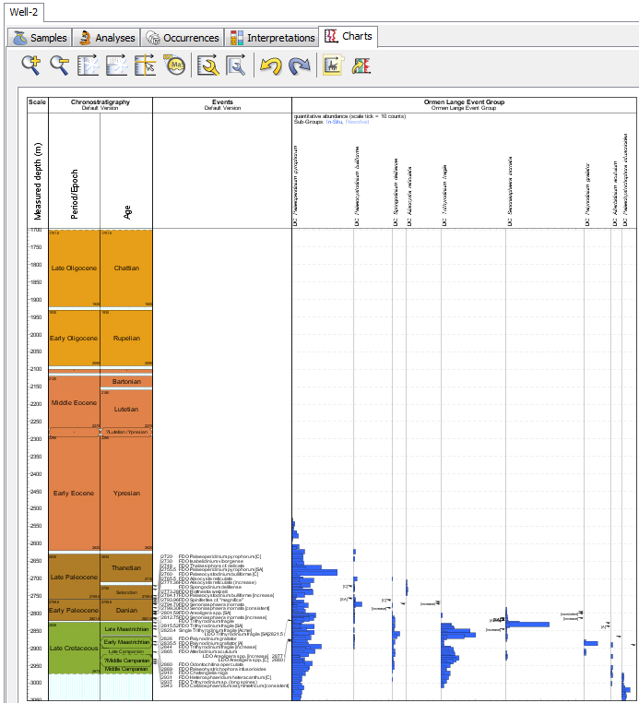
Task: Select the Chronostratigraphy panel header
Action: point(101,104)
